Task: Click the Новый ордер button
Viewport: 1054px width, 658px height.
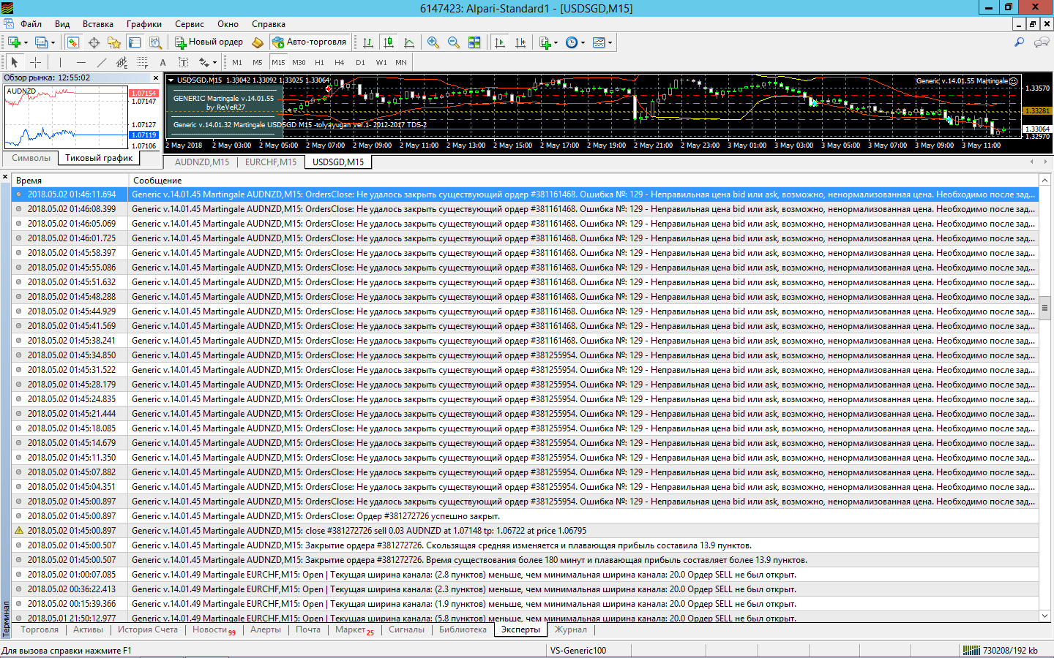Action: (x=209, y=42)
